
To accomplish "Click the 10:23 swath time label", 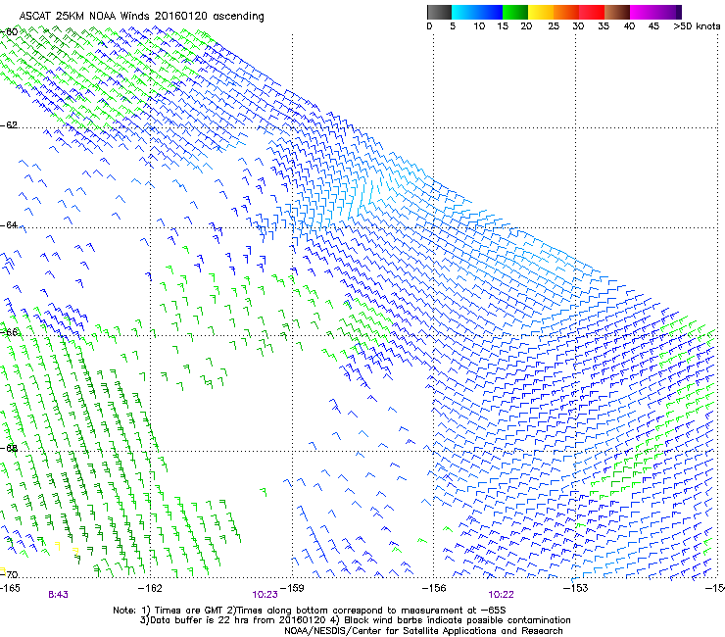I will coord(265,595).
